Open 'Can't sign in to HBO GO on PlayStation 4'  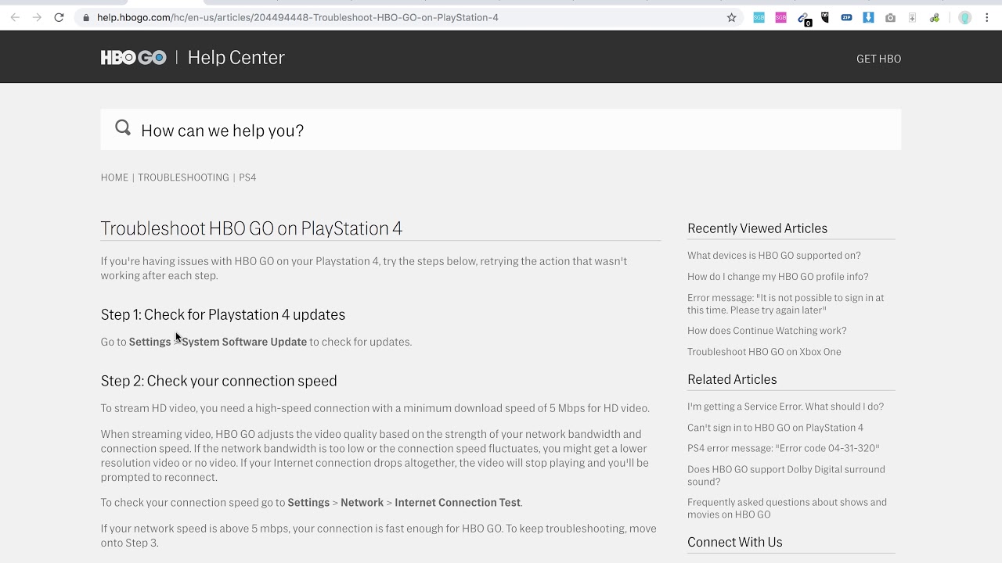775,428
